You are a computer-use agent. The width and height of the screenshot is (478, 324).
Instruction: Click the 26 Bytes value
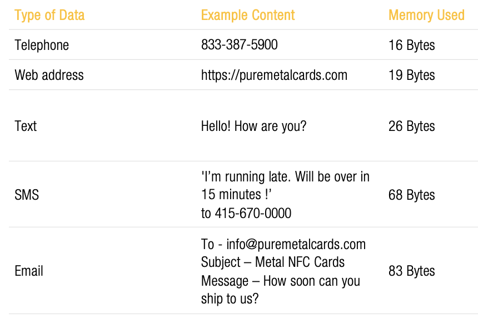411,126
